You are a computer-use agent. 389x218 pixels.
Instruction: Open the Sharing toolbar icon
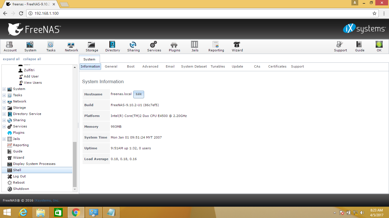(x=133, y=46)
